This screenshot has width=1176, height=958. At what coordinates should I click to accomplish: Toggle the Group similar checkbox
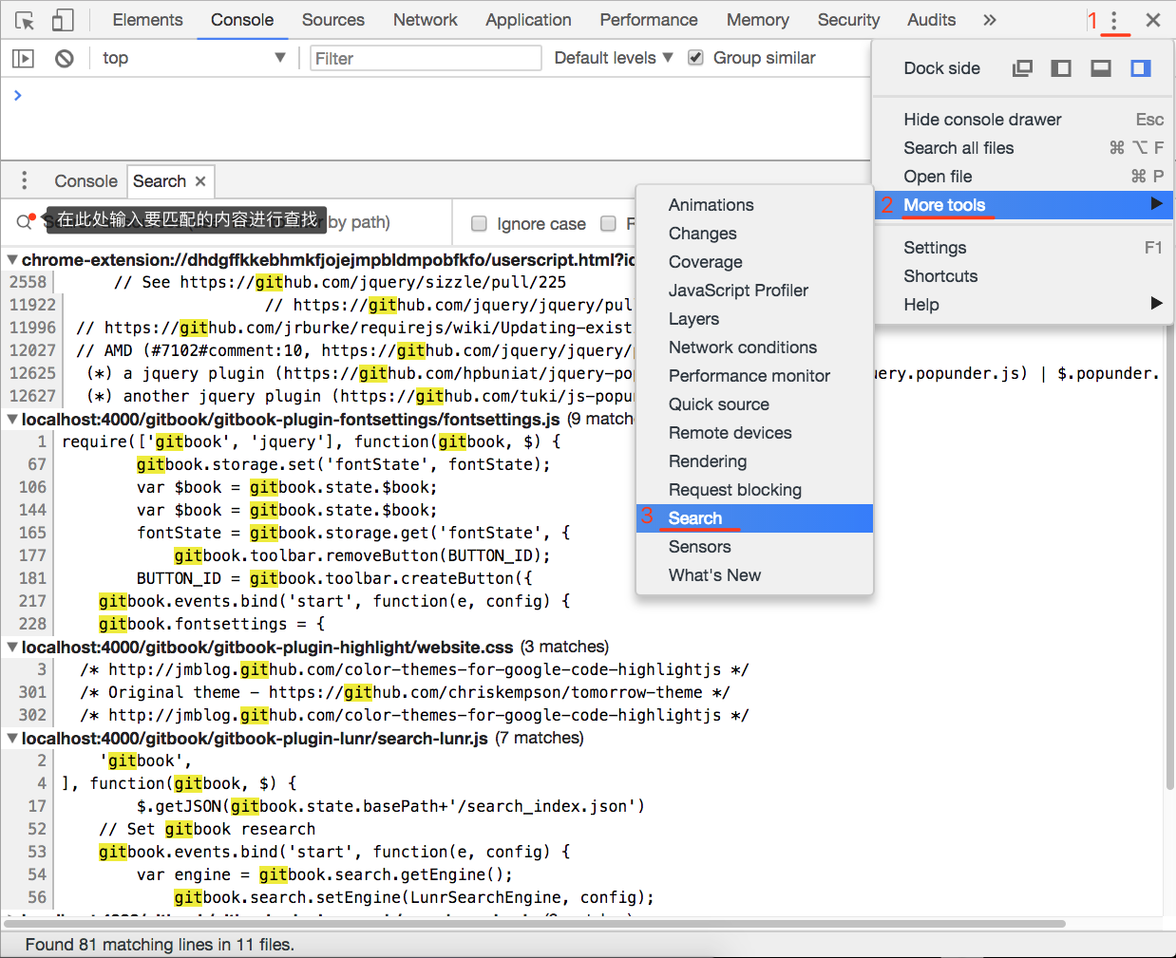(x=695, y=58)
